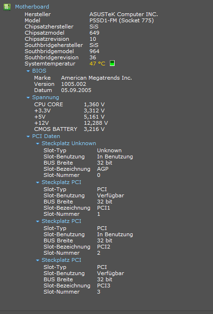
Task: Select the American Megatrends Inc. BIOS brand
Action: 97,78
